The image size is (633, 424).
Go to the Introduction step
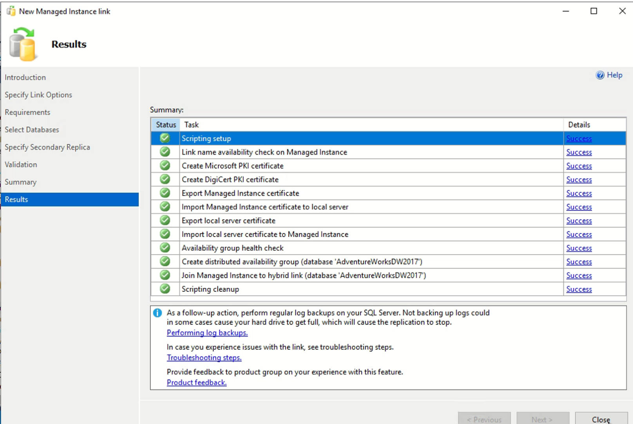[25, 77]
